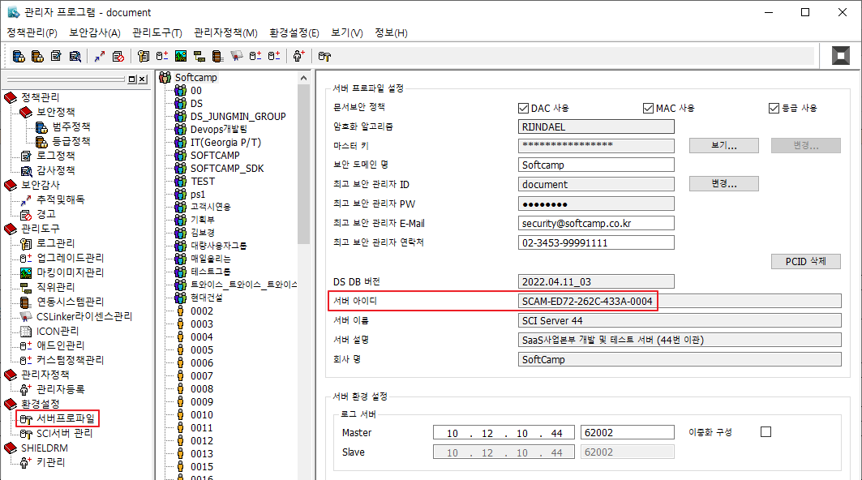862x480 pixels.
Task: Click the security E-Mail input field
Action: (x=596, y=223)
